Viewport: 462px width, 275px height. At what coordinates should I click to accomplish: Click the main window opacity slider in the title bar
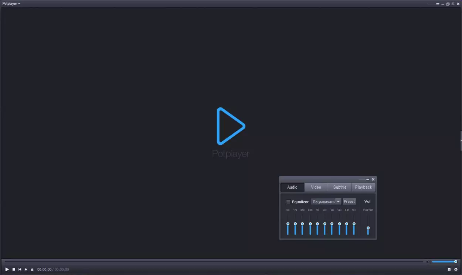pos(434,4)
